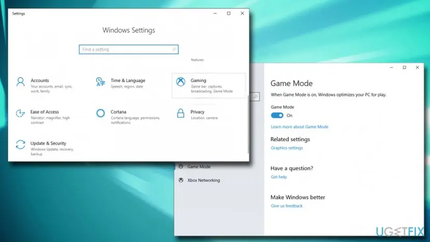Image resolution: width=430 pixels, height=242 pixels.
Task: Open the Time & Language icon
Action: 100,82
